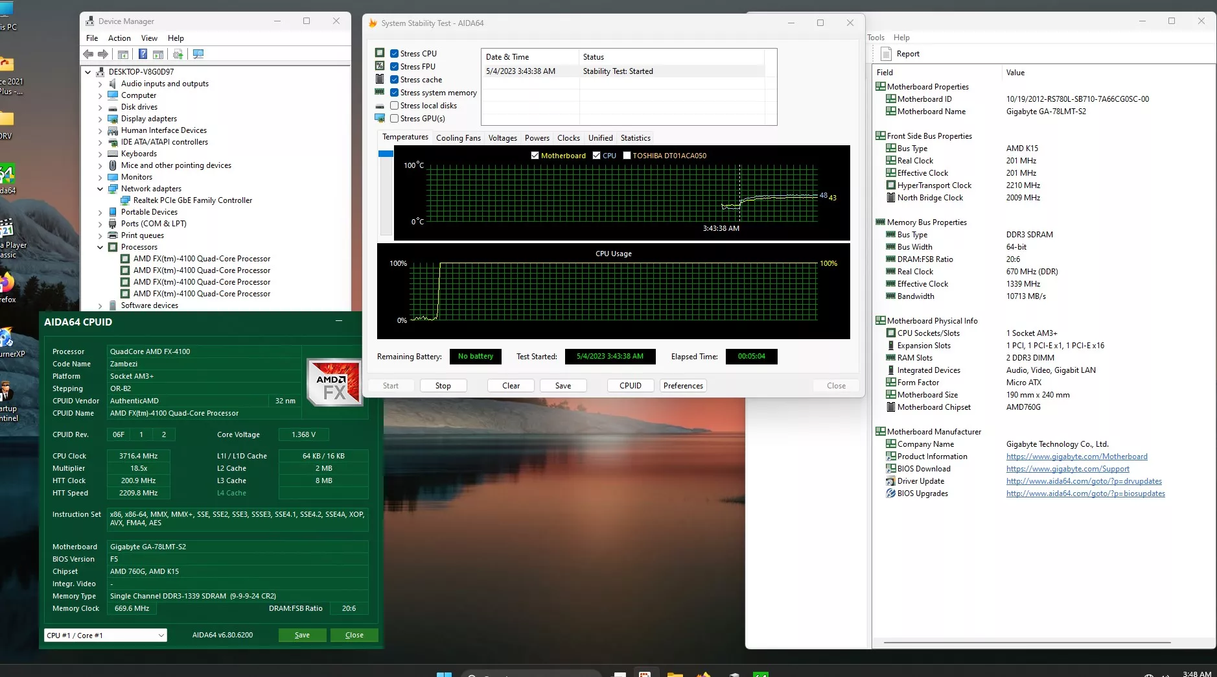Viewport: 1217px width, 677px height.
Task: Open the Tools menu in AIDA64 main window
Action: (x=875, y=38)
